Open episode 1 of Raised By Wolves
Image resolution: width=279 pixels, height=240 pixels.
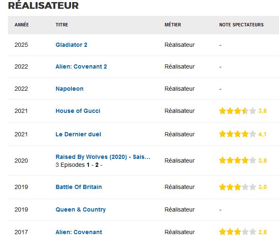(x=88, y=165)
